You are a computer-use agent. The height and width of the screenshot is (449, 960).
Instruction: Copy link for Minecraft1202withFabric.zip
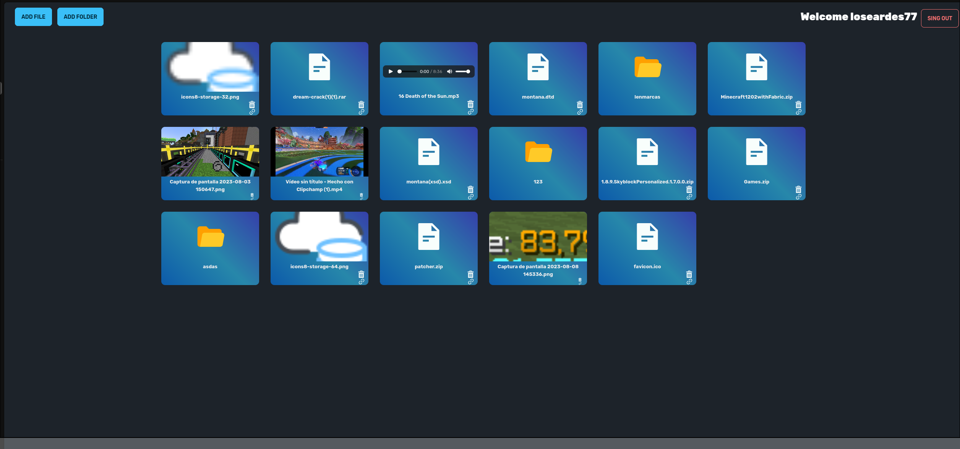pos(798,112)
